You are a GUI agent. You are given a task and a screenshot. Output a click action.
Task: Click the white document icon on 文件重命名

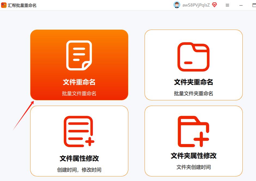coord(79,55)
